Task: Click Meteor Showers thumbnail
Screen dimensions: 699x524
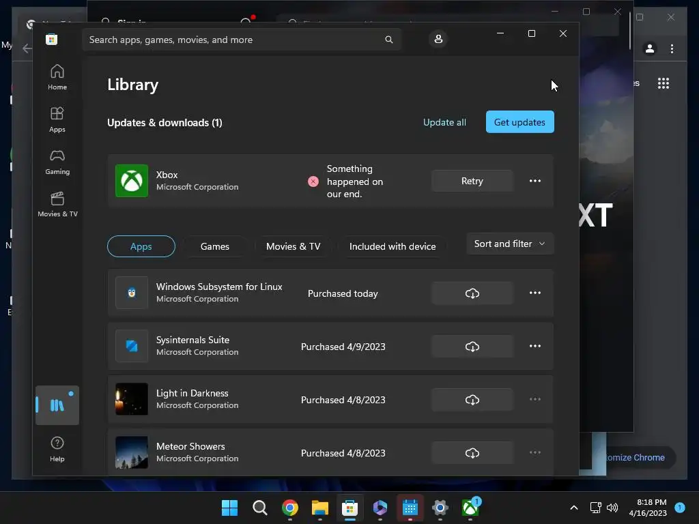Action: [132, 453]
